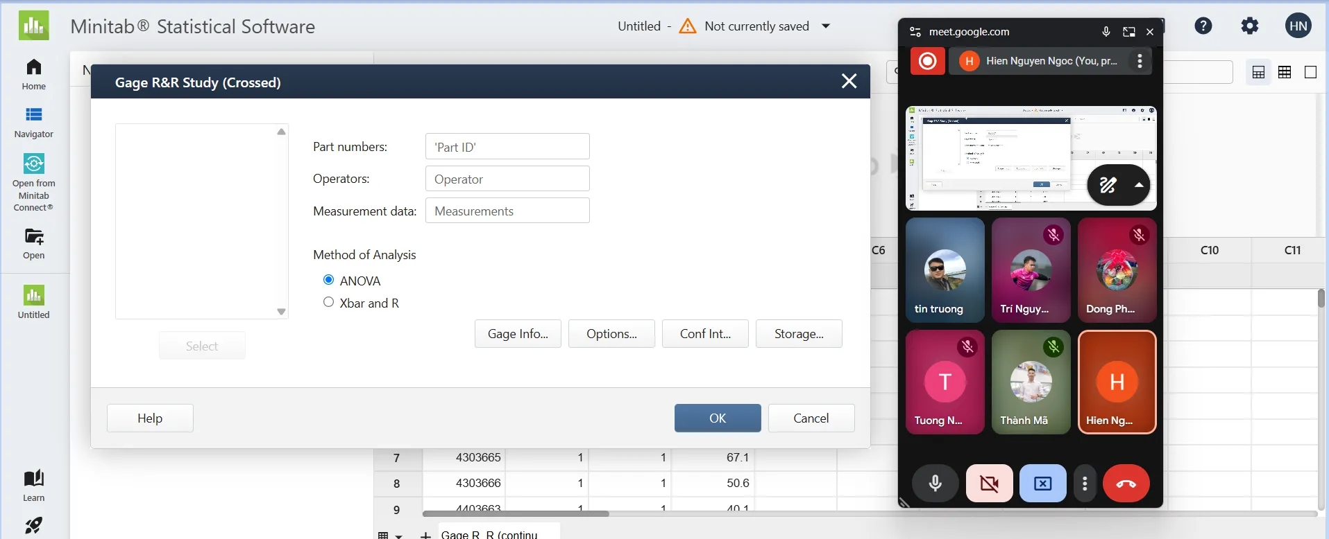Select the Xbar and R method
The image size is (1329, 539).
(329, 302)
